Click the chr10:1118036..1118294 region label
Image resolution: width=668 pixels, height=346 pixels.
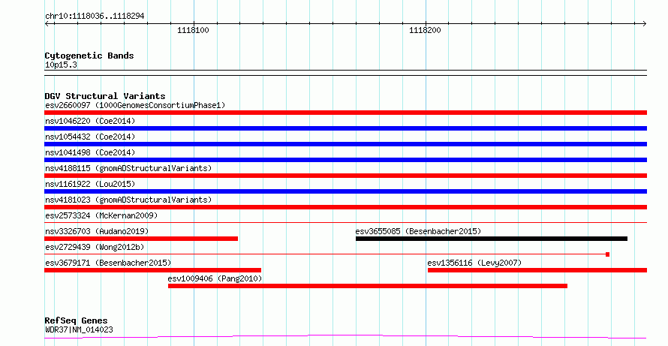[95, 17]
